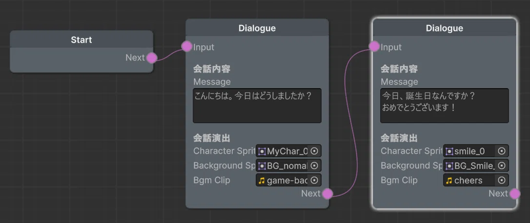Click the sprite icon beside BG_nomal
The image size is (530, 223).
pyautogui.click(x=262, y=166)
